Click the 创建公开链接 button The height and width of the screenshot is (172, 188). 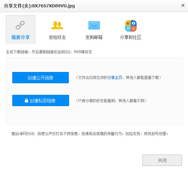[x=40, y=77]
